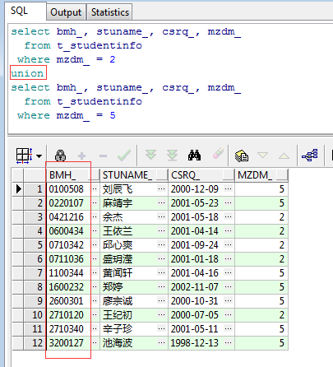This screenshot has height=367, width=333.
Task: Select cell 0421216 in BMH_ column
Action: 67,217
